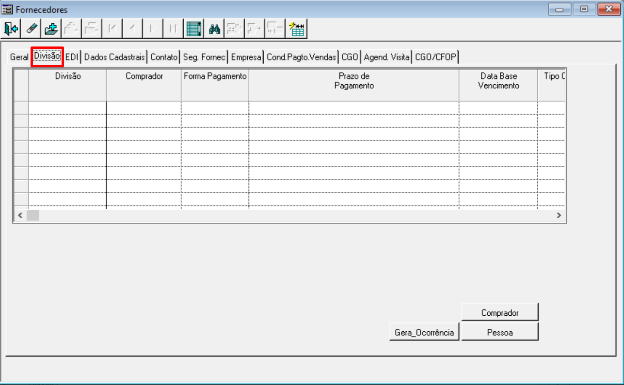Image resolution: width=624 pixels, height=385 pixels.
Task: Click the Gera_Ocorrência button
Action: pos(424,332)
